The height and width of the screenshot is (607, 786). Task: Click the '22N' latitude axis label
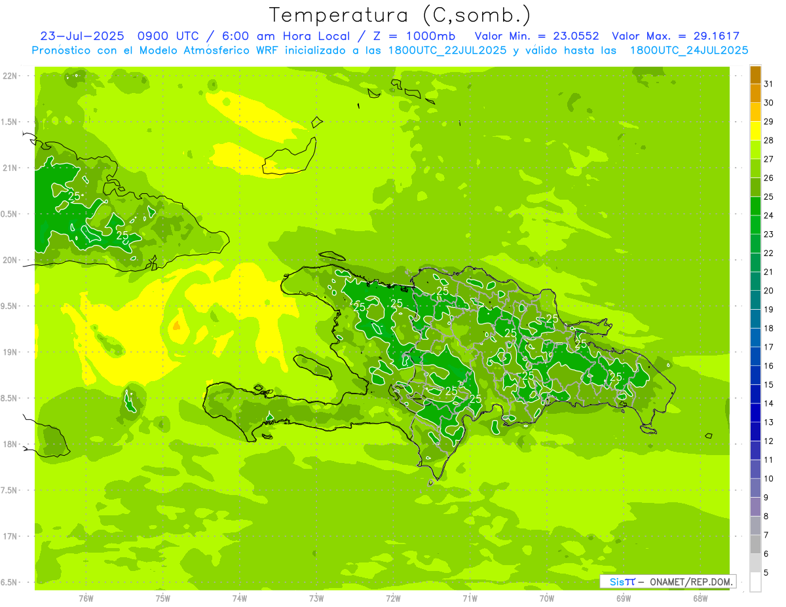click(10, 76)
